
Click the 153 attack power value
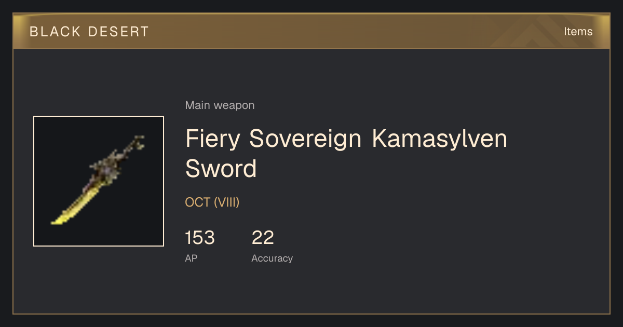(x=200, y=238)
